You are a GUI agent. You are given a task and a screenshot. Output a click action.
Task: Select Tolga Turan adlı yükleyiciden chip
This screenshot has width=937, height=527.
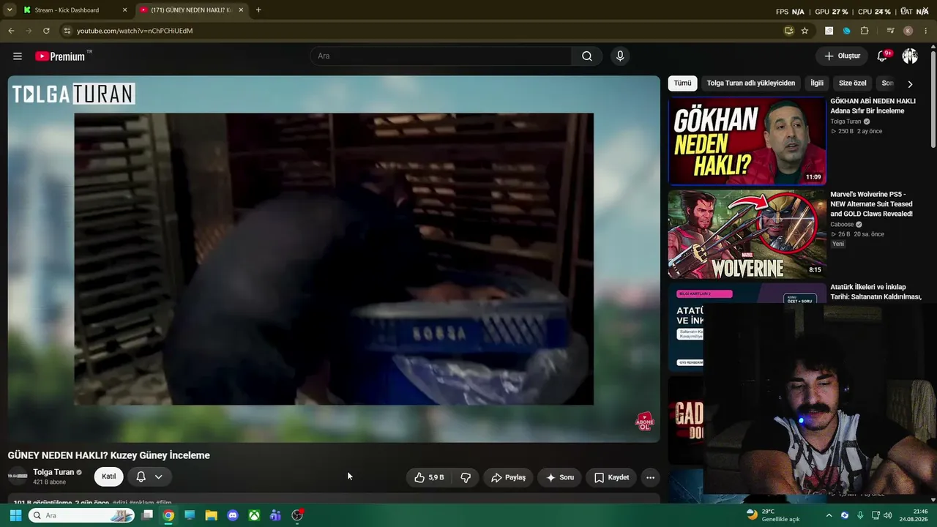(x=750, y=83)
